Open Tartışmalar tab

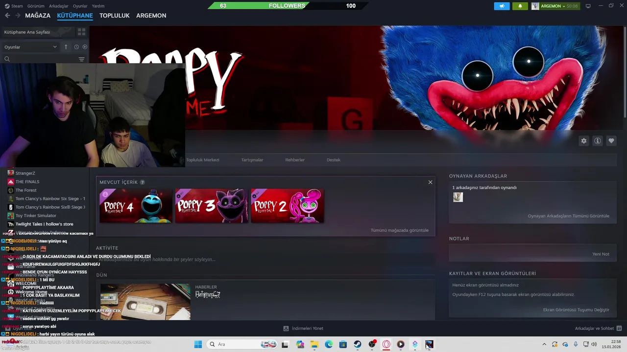[x=252, y=160]
